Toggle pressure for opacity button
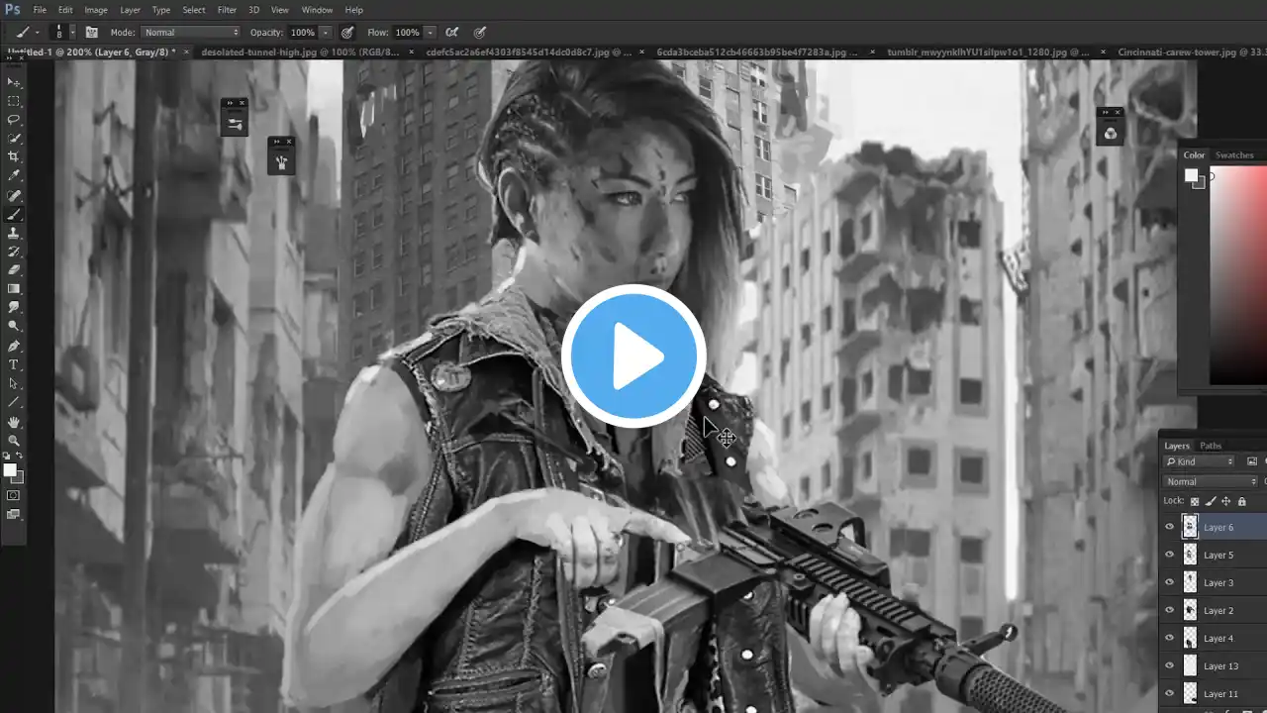The image size is (1267, 713). 347,33
